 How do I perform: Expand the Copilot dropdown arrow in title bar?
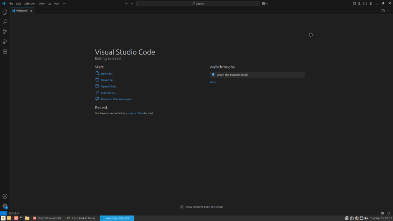point(267,3)
